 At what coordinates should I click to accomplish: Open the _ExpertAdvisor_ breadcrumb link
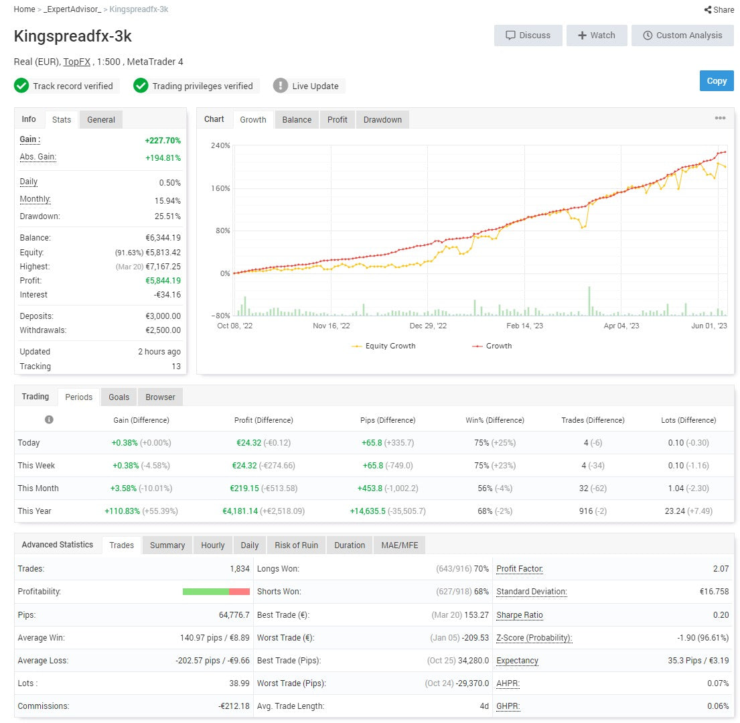pos(72,9)
